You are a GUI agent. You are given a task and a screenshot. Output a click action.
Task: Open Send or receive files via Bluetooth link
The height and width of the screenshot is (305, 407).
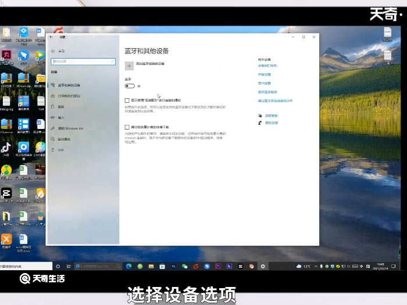tap(275, 101)
